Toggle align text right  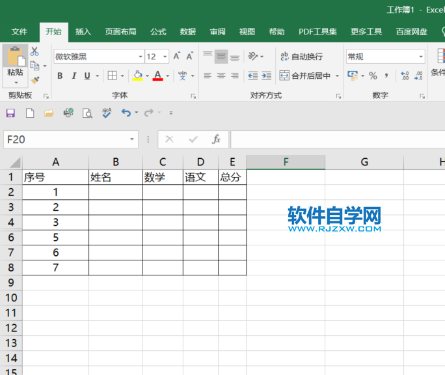235,76
